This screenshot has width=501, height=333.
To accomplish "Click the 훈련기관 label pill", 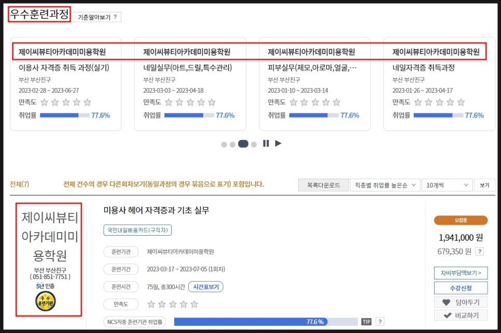I will (x=121, y=252).
